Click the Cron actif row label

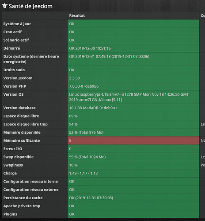[12, 32]
